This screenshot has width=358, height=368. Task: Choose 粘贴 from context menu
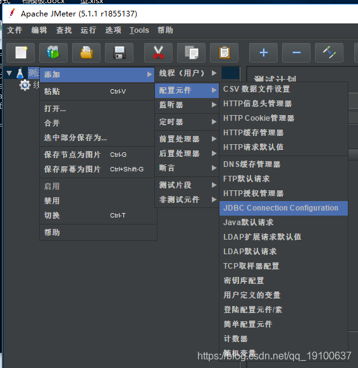[x=97, y=92]
